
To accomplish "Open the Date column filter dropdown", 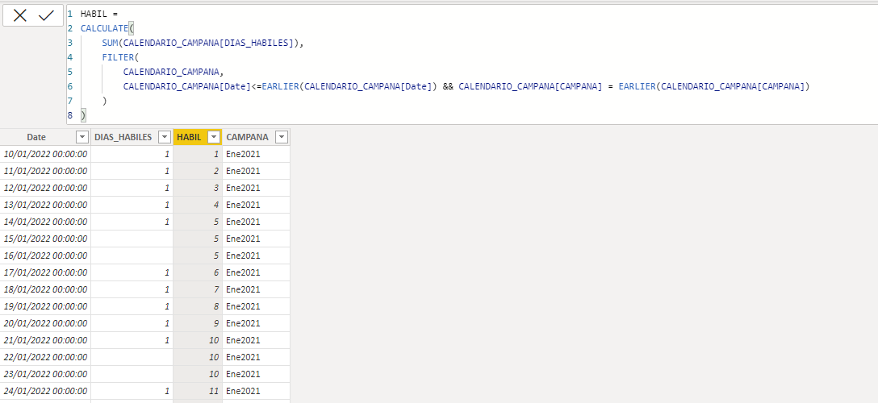I will point(82,137).
